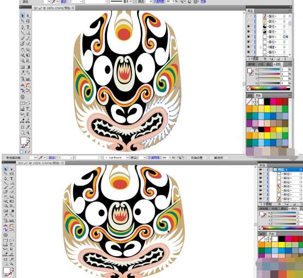Collapse the 图层 1 layer tree arrow
Image resolution: width=303 pixels, height=278 pixels.
click(271, 169)
